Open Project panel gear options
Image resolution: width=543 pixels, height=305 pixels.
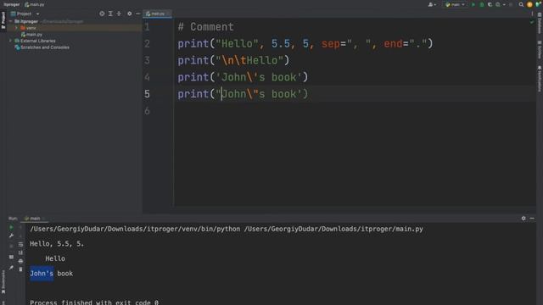[x=130, y=14]
